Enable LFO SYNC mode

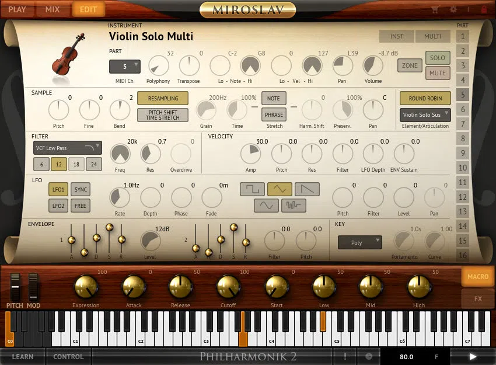click(x=81, y=189)
